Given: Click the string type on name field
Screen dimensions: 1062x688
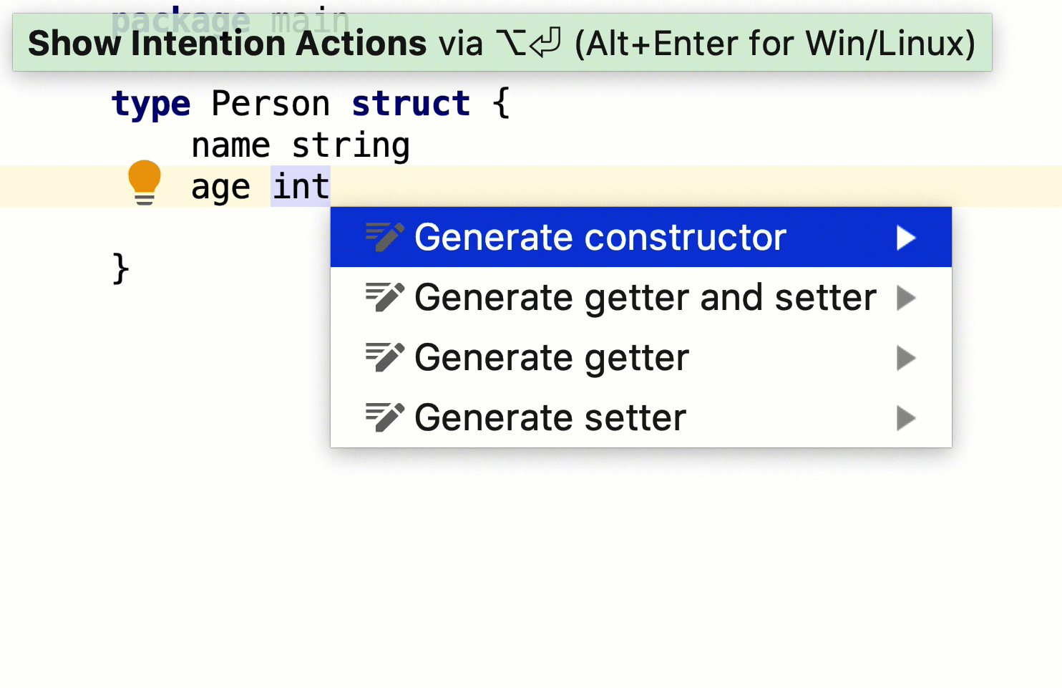Looking at the screenshot, I should [x=351, y=147].
